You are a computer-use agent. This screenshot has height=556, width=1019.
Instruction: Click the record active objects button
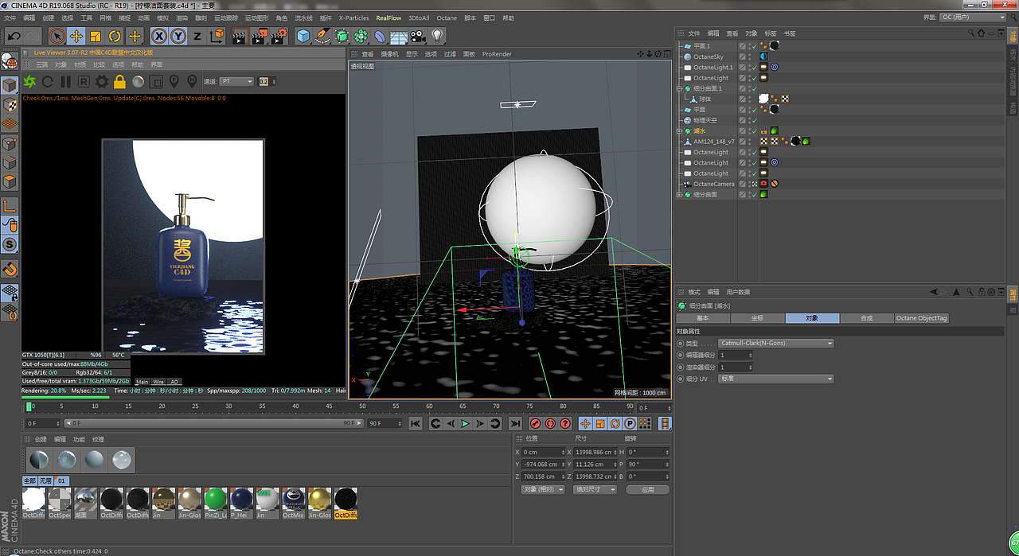click(535, 424)
